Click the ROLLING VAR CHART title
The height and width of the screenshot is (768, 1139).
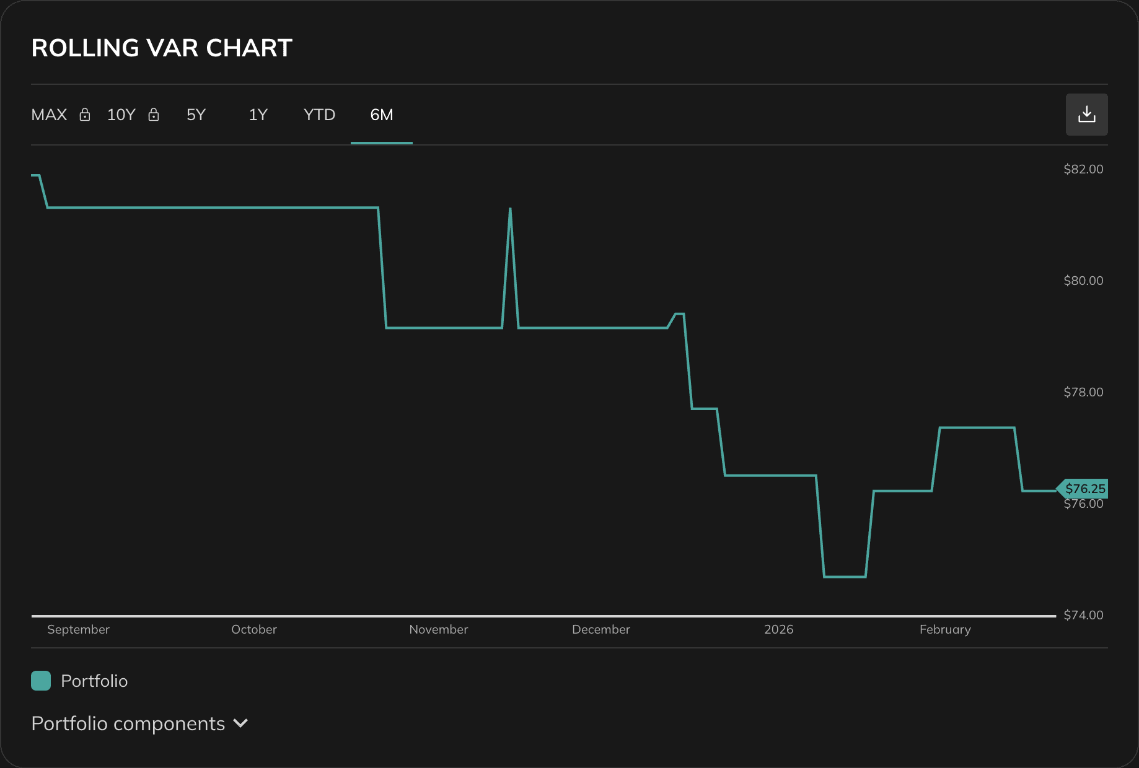click(162, 48)
